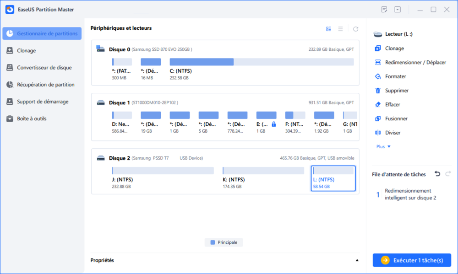Switch to the list disk view
The height and width of the screenshot is (274, 458).
pyautogui.click(x=340, y=29)
